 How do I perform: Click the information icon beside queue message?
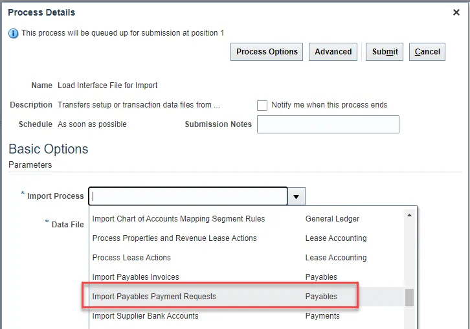click(14, 33)
